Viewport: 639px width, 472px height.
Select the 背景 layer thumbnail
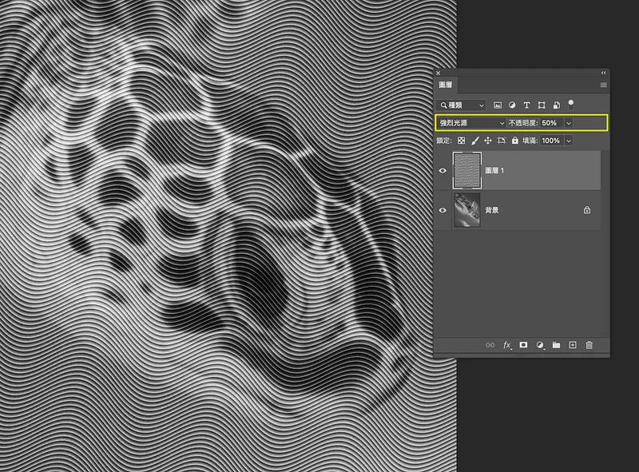point(467,210)
